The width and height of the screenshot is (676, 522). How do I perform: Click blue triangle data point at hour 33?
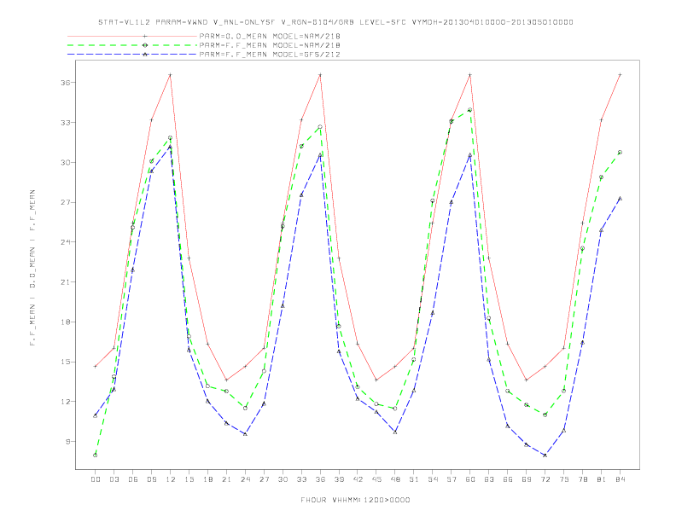301,195
